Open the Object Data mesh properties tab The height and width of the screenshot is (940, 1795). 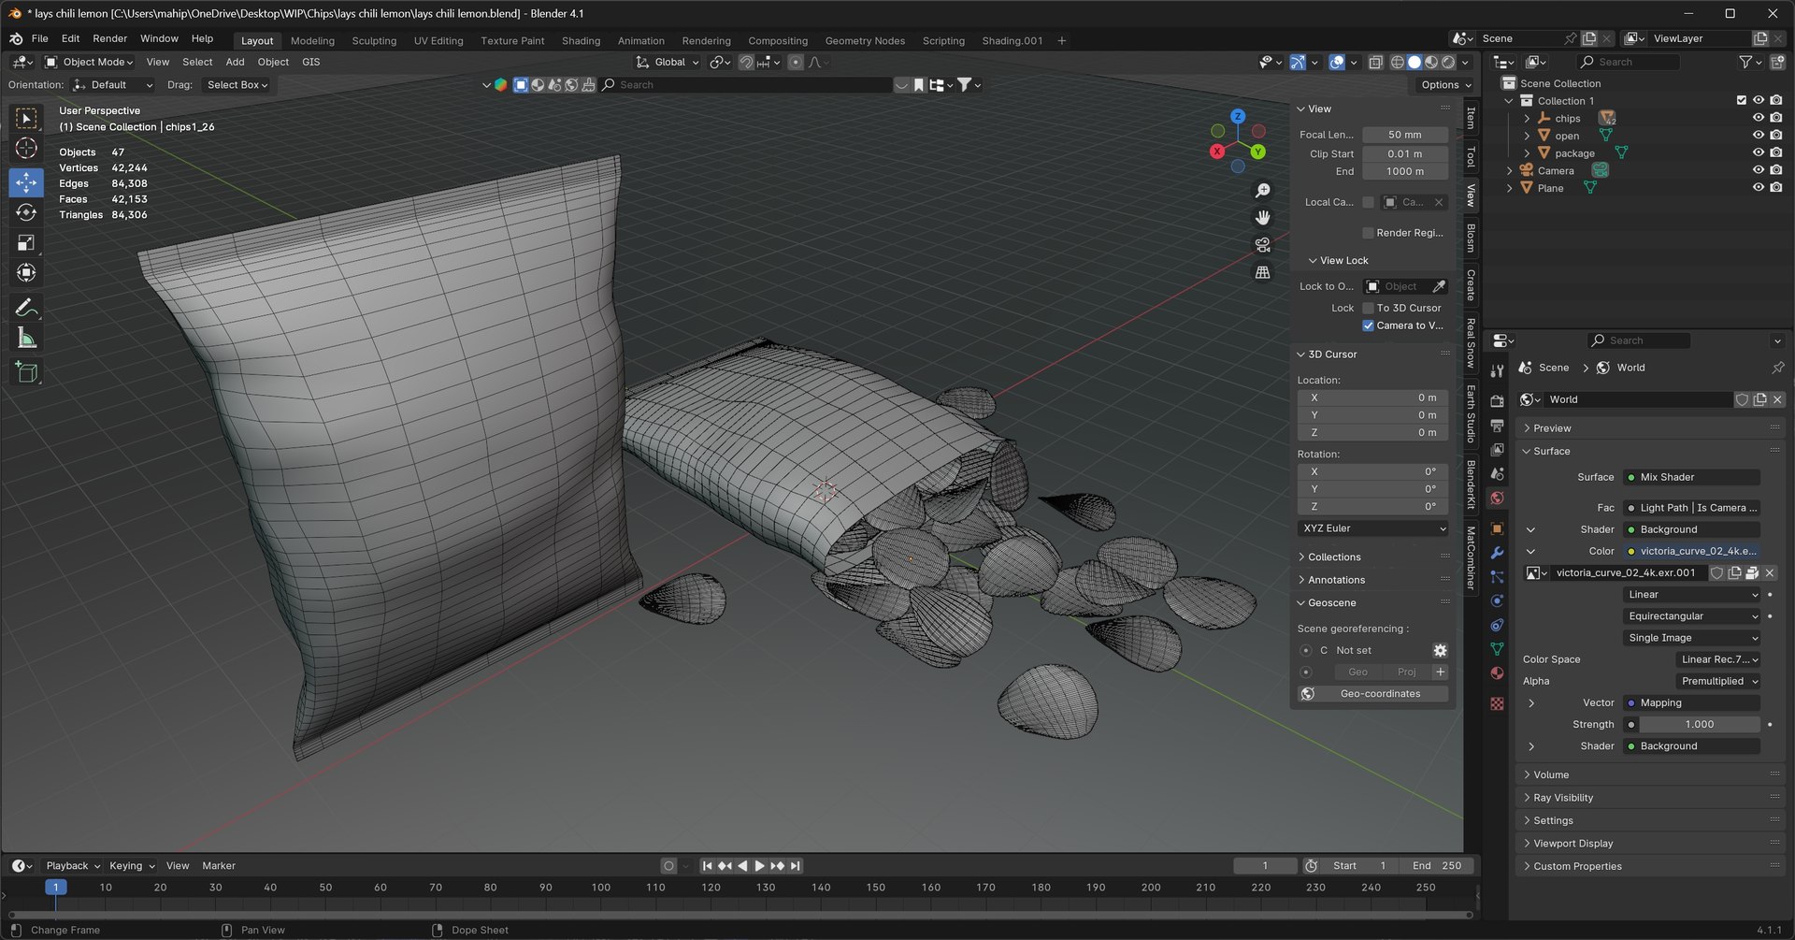tap(1497, 649)
